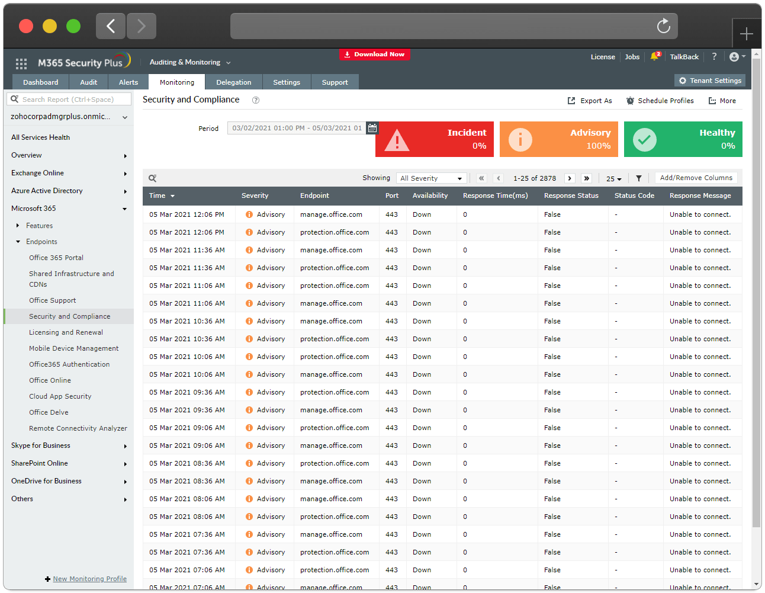Click the browser address bar
Viewport: 765px width, 593px height.
coord(454,25)
